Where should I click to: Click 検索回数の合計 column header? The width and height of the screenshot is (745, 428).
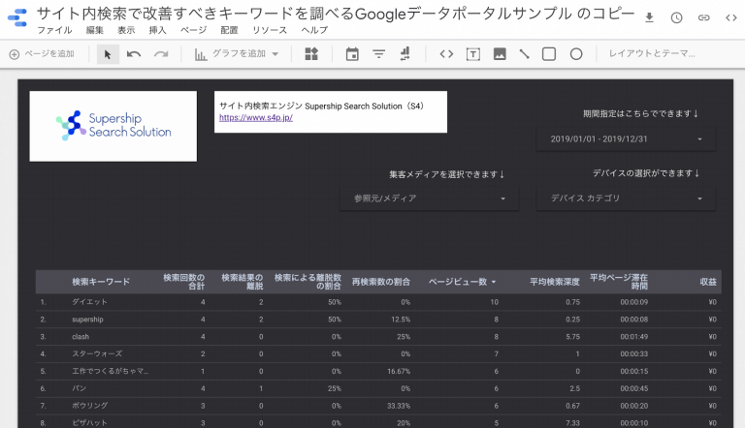tap(184, 282)
